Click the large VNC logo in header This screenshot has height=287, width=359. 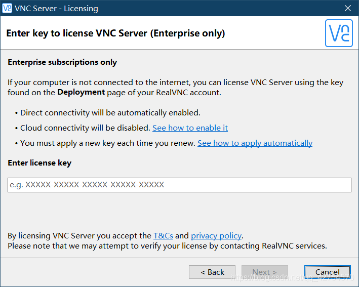pos(339,33)
